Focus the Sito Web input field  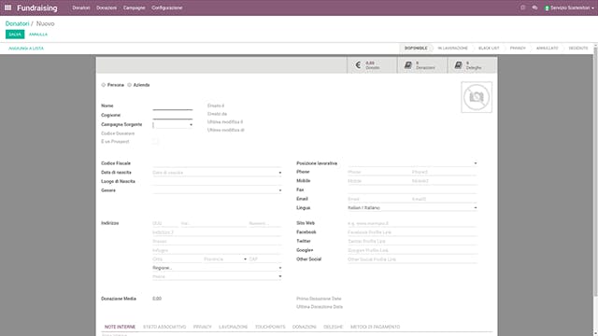click(x=412, y=223)
